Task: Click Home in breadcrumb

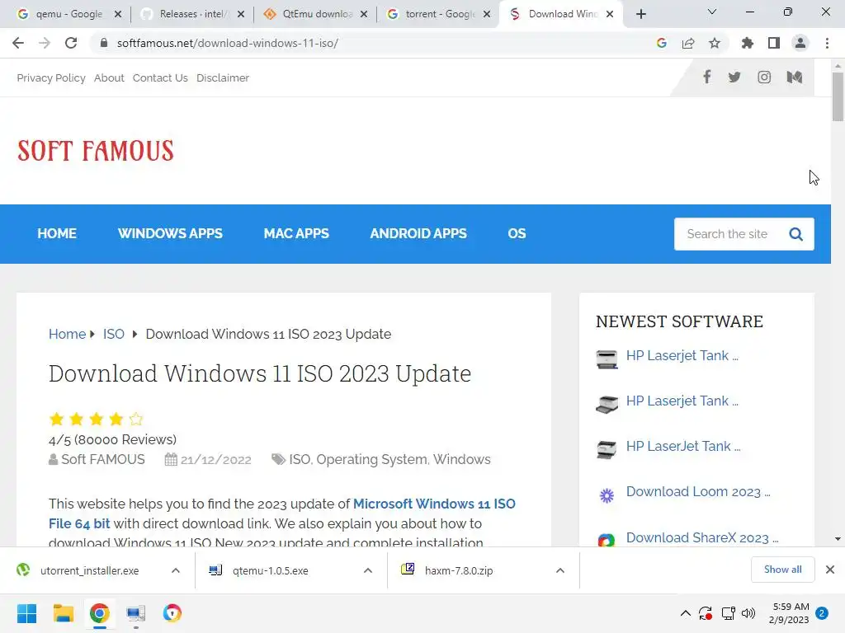Action: point(68,335)
